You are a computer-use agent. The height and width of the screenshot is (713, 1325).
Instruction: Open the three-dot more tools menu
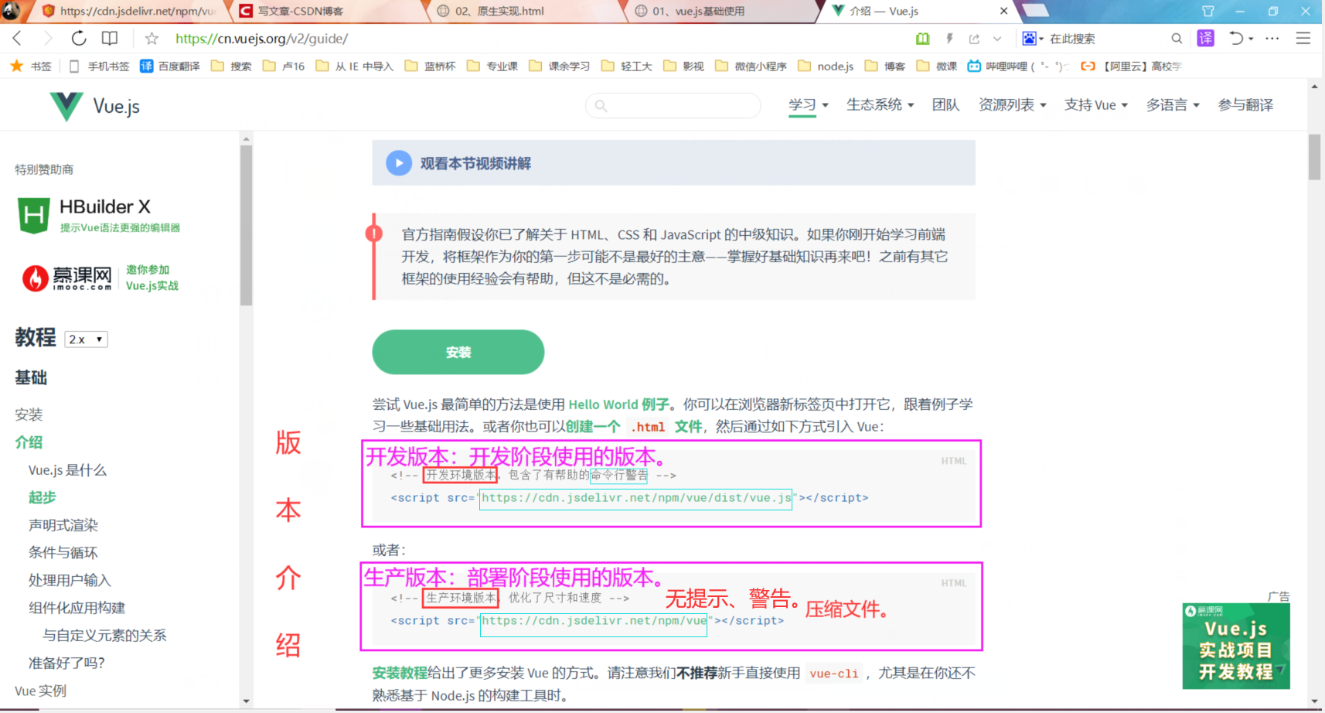tap(1272, 38)
